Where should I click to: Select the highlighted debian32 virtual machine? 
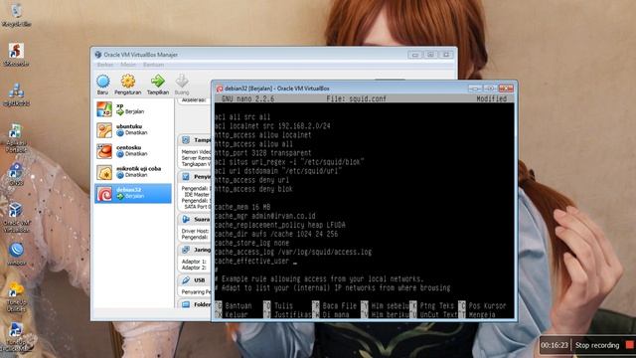coord(133,193)
